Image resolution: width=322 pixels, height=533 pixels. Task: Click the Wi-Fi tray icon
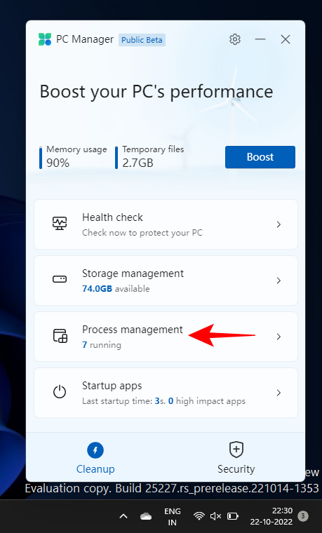(x=199, y=516)
